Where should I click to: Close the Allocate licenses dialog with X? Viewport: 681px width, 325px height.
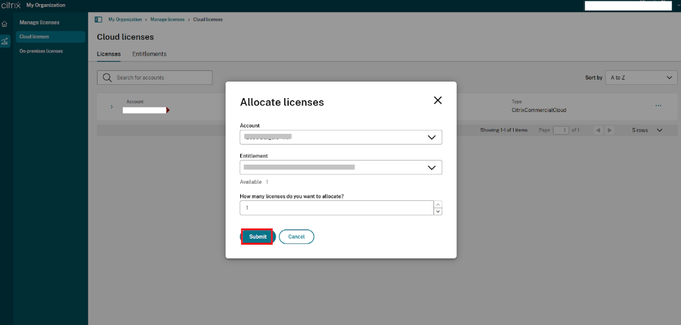437,100
